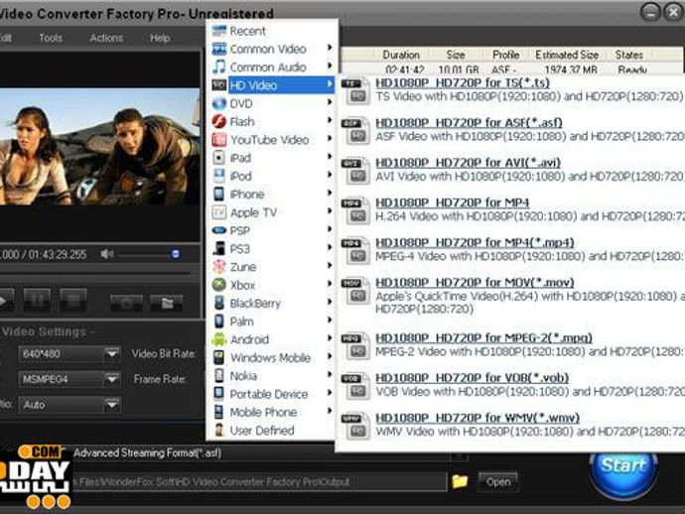Click the Flash logo icon
This screenshot has width=685, height=514.
[218, 121]
